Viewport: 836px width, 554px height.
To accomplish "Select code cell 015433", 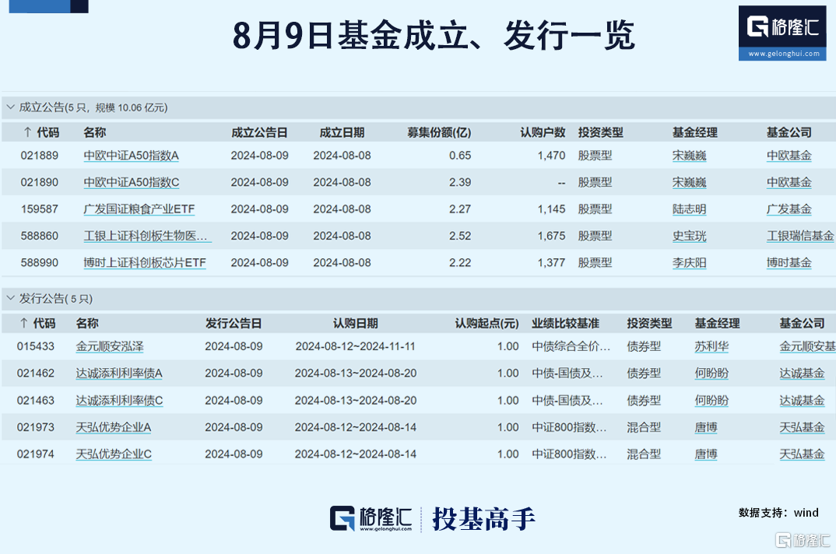I will 36,346.
